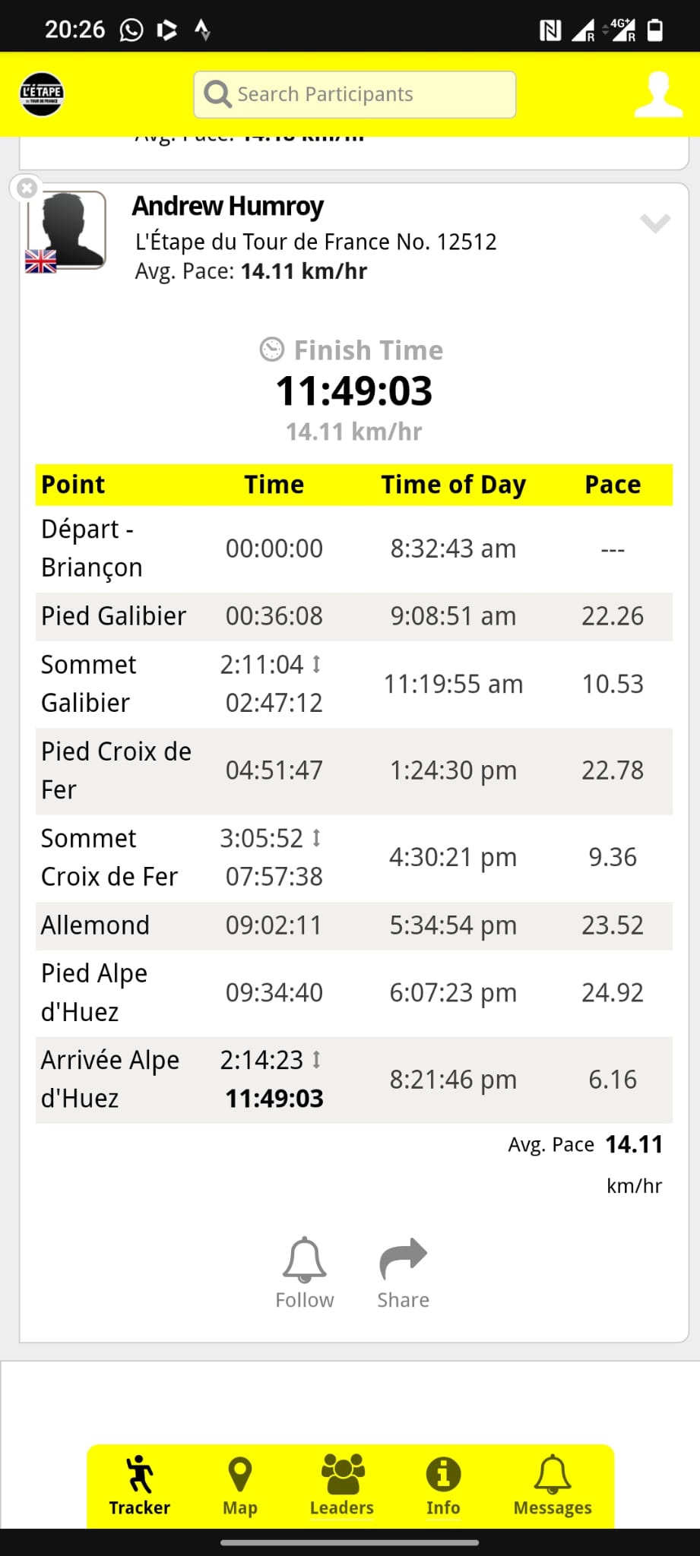The height and width of the screenshot is (1556, 700).
Task: Open the user profile icon
Action: [658, 95]
